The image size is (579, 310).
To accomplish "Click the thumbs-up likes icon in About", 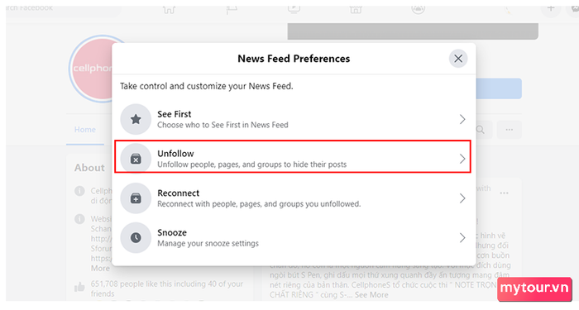I will coord(79,287).
